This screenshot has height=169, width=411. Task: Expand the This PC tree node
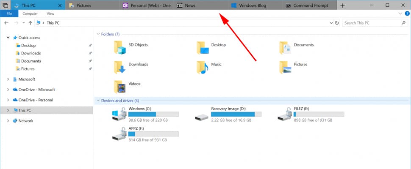tap(8, 111)
